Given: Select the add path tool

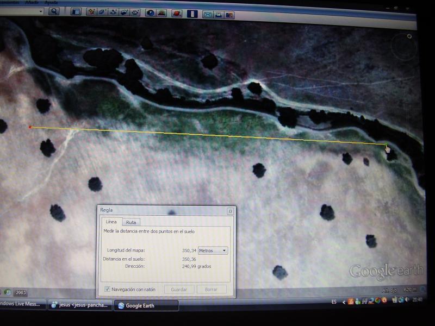Looking at the screenshot, I should pos(113,11).
